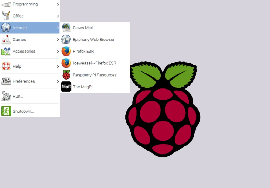This screenshot has height=188, width=270.
Task: Click the Run gears icon
Action: 6,96
